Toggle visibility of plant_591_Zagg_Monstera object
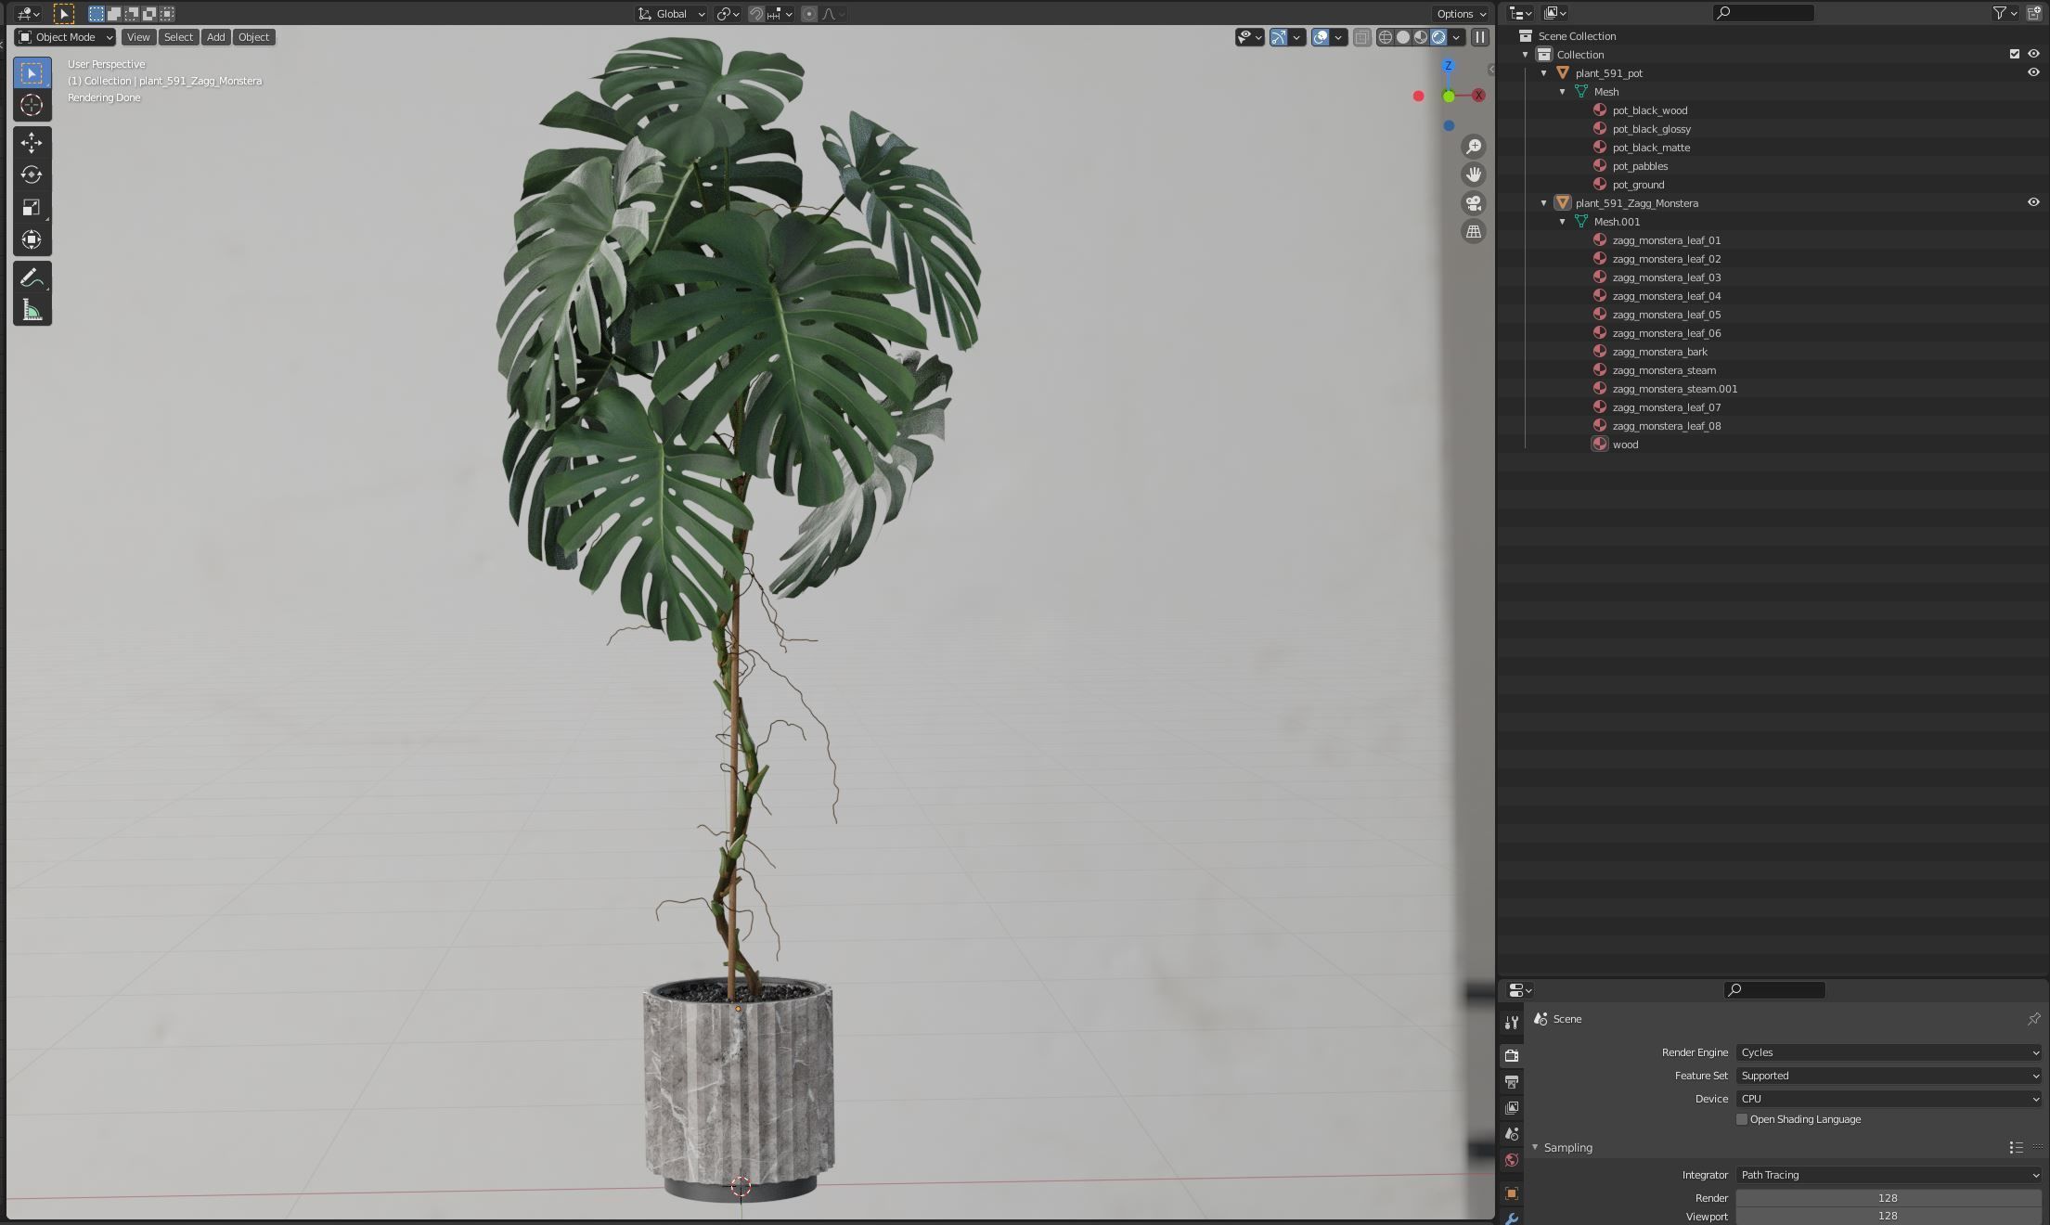This screenshot has height=1225, width=2050. (x=2032, y=202)
